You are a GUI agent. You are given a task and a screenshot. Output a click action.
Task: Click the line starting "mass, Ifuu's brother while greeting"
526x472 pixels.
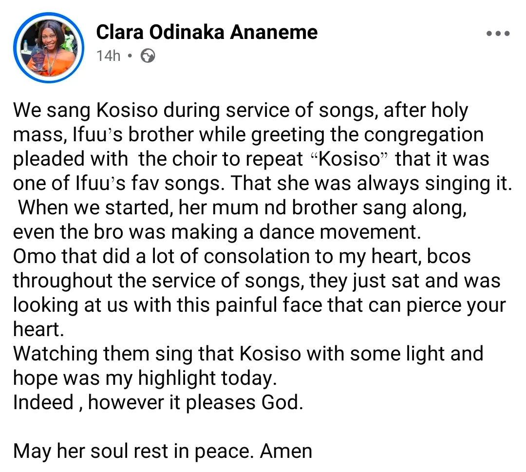coord(247,135)
